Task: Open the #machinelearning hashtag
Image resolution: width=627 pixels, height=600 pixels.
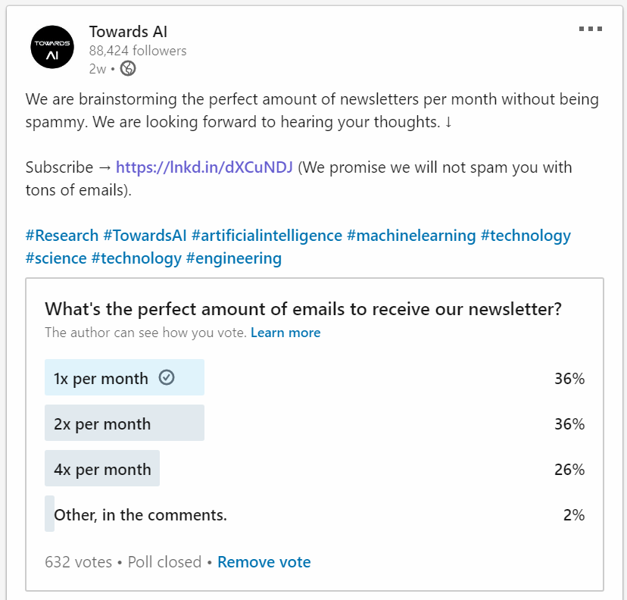Action: click(x=411, y=236)
